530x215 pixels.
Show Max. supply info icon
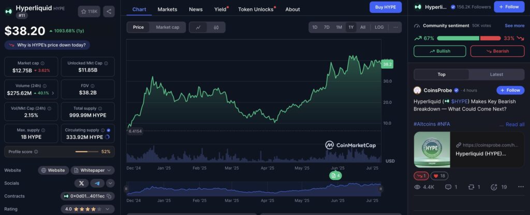[x=43, y=130]
